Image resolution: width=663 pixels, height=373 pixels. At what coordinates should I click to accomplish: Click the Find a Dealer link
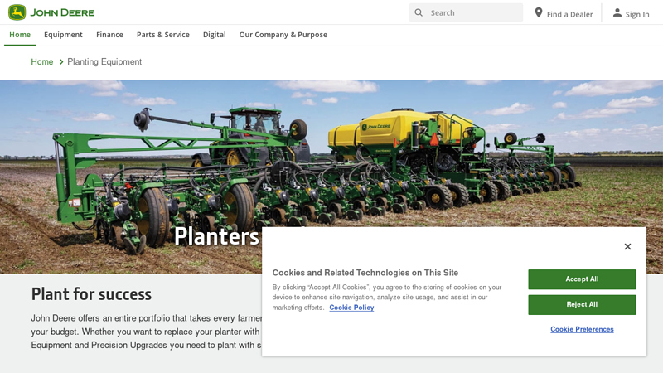[x=564, y=13]
